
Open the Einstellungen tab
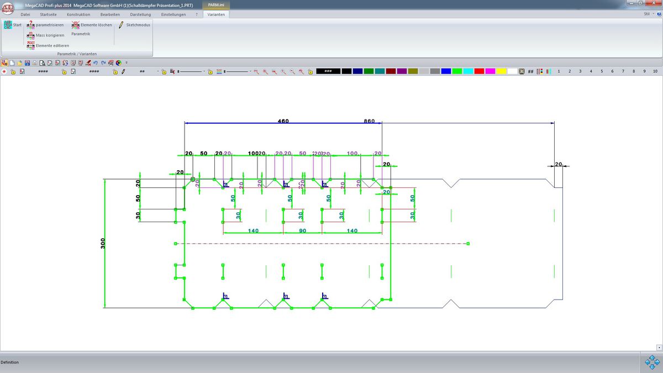(x=173, y=14)
